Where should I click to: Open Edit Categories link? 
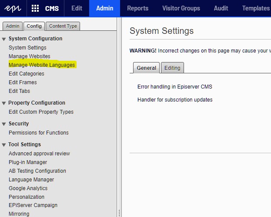pyautogui.click(x=27, y=74)
